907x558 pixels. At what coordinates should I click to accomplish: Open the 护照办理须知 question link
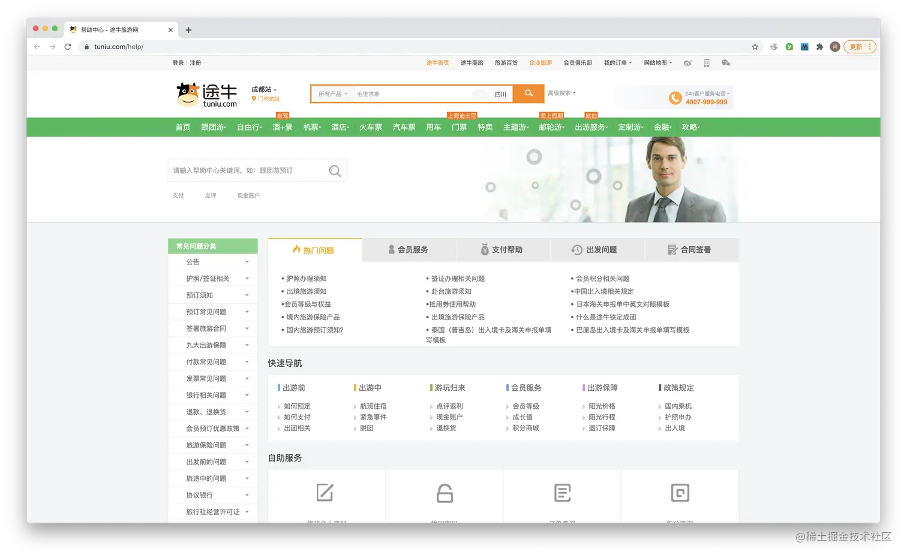(307, 279)
